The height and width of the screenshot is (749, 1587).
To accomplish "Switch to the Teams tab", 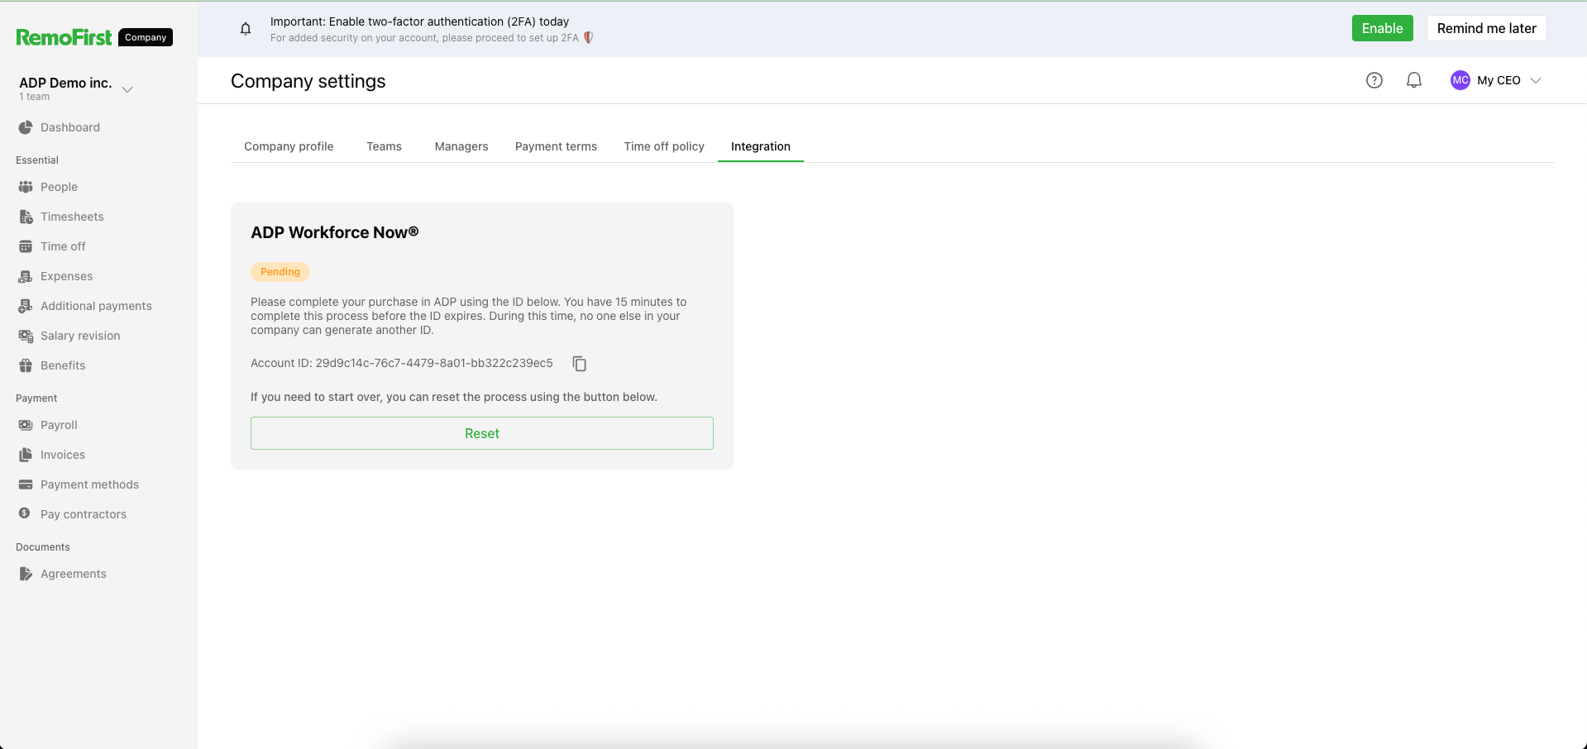I will pos(384,146).
